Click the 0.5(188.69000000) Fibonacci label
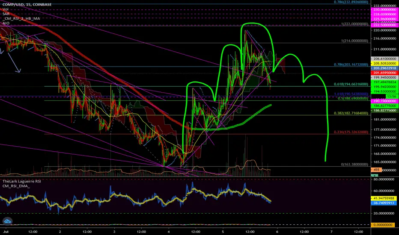Viewport: 399px width, 235px height. (353, 98)
